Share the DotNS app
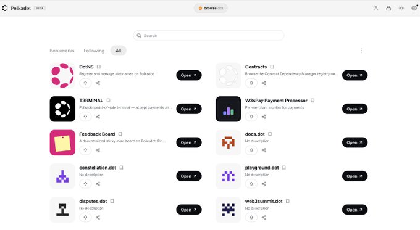The width and height of the screenshot is (420, 230). [98, 83]
